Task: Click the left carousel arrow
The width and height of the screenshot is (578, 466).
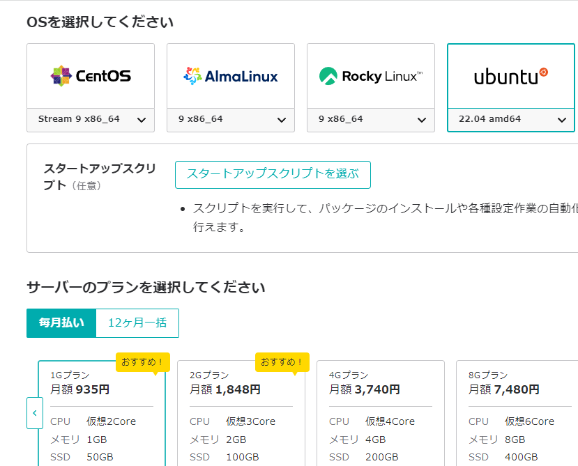Action: pyautogui.click(x=35, y=412)
